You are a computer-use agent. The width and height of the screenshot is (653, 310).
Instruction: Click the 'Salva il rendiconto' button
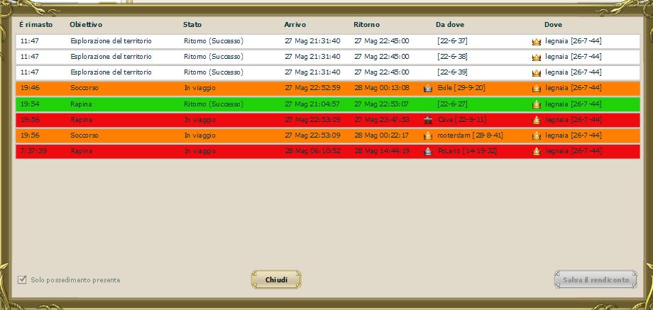click(595, 279)
